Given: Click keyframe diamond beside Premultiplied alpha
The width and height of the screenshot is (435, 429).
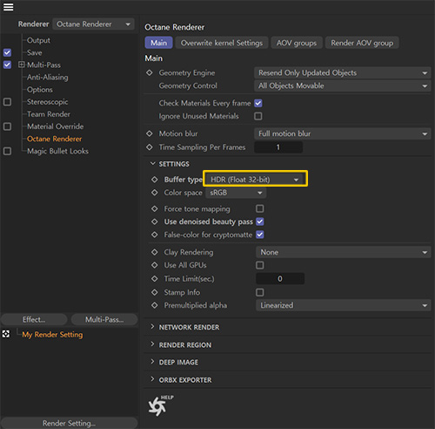Looking at the screenshot, I should (x=155, y=305).
